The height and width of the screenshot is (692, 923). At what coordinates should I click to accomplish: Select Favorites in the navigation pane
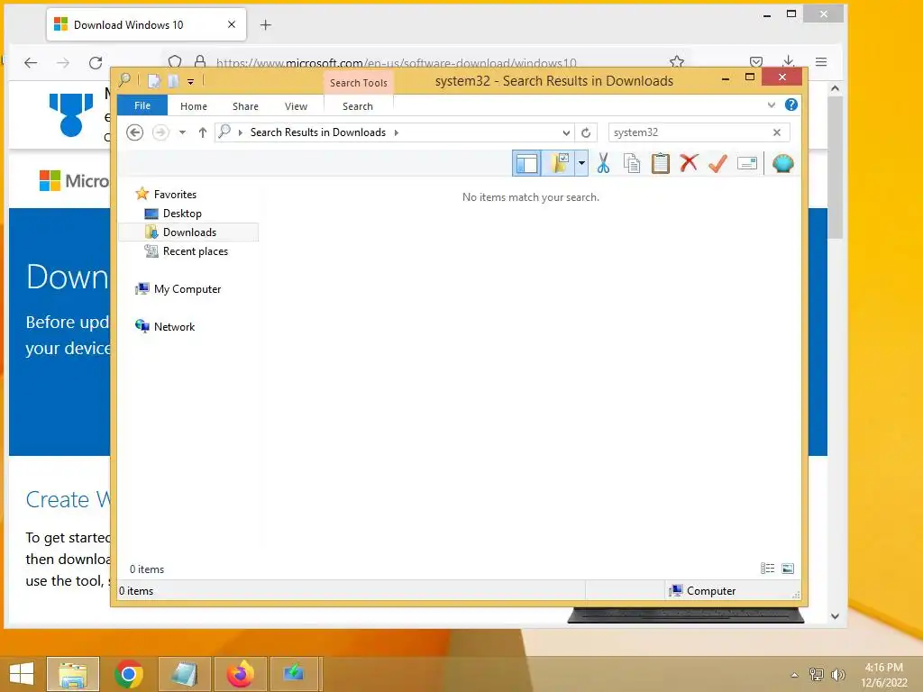175,195
